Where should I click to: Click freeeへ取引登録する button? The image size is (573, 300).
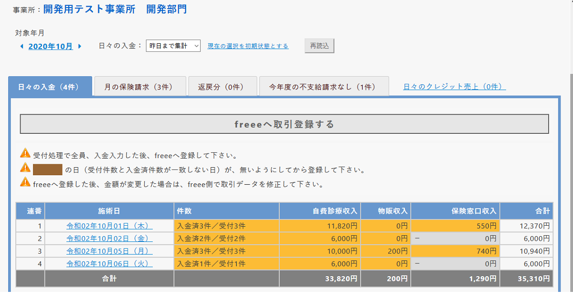tap(284, 124)
